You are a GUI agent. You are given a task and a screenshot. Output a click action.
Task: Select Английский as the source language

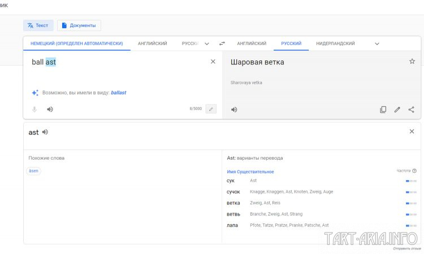[153, 43]
